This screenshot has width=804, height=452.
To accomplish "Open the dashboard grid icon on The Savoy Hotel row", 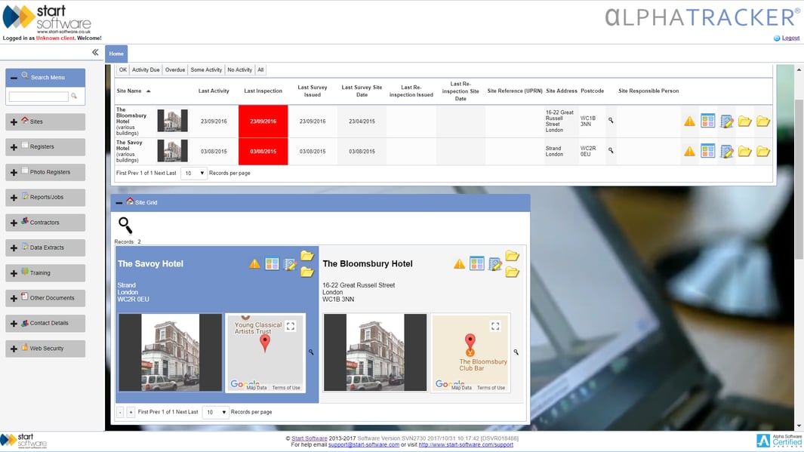I will coord(707,151).
